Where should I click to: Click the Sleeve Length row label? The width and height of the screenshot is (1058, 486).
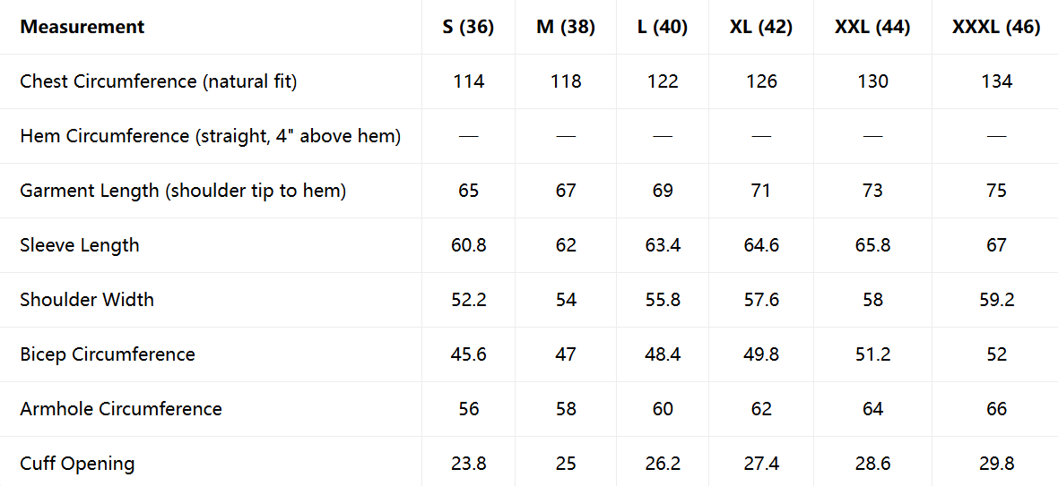tap(80, 245)
